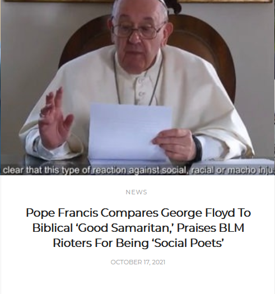Click the word 'Compares' in the headline
275x294 pixels.
point(129,213)
